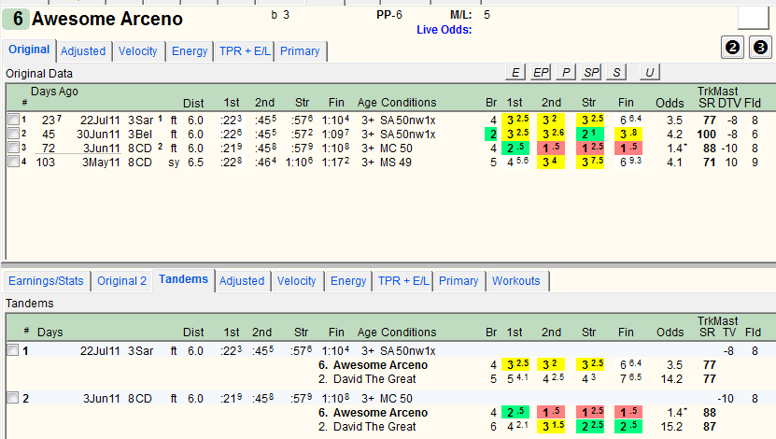Click the SR 87 value in Tandems
The height and width of the screenshot is (439, 776).
[x=710, y=426]
